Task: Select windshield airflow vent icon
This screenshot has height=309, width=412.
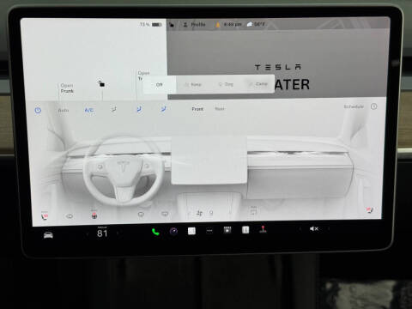Action: pos(114,109)
